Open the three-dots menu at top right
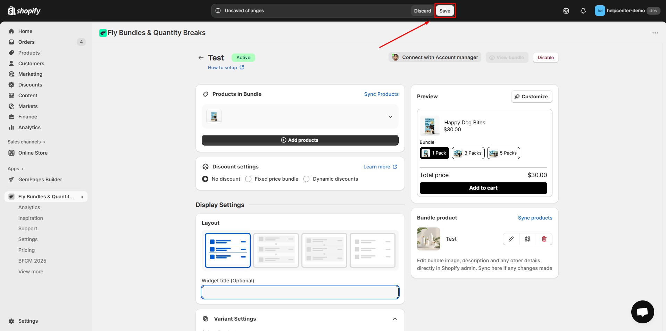The height and width of the screenshot is (331, 666). coord(655,33)
